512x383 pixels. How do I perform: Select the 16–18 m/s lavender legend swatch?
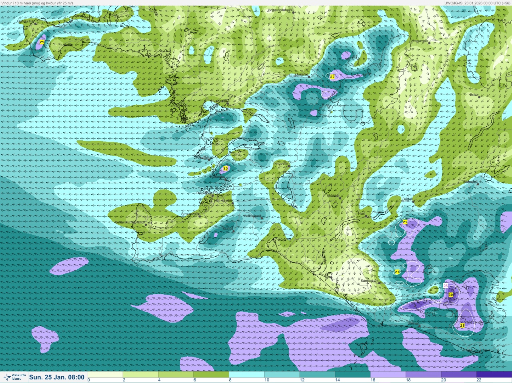pos(388,375)
